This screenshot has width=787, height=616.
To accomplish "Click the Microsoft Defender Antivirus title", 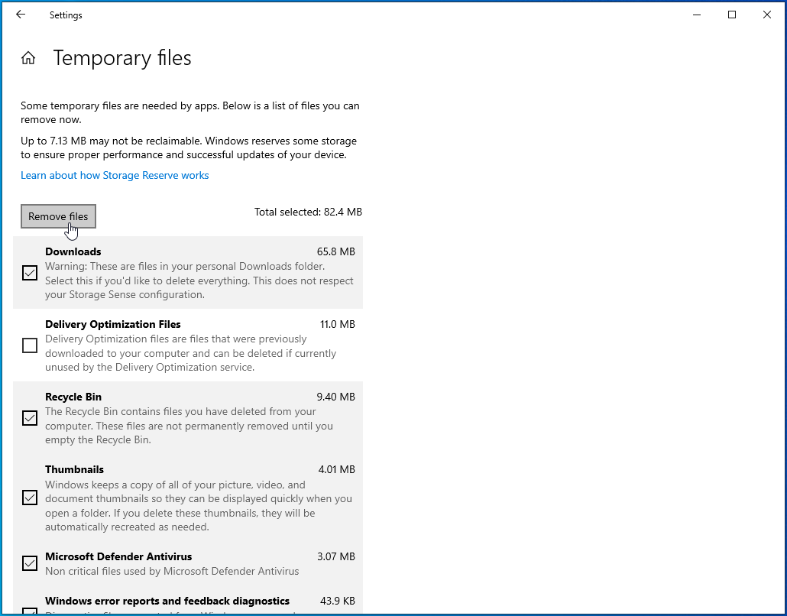I will pyautogui.click(x=118, y=556).
